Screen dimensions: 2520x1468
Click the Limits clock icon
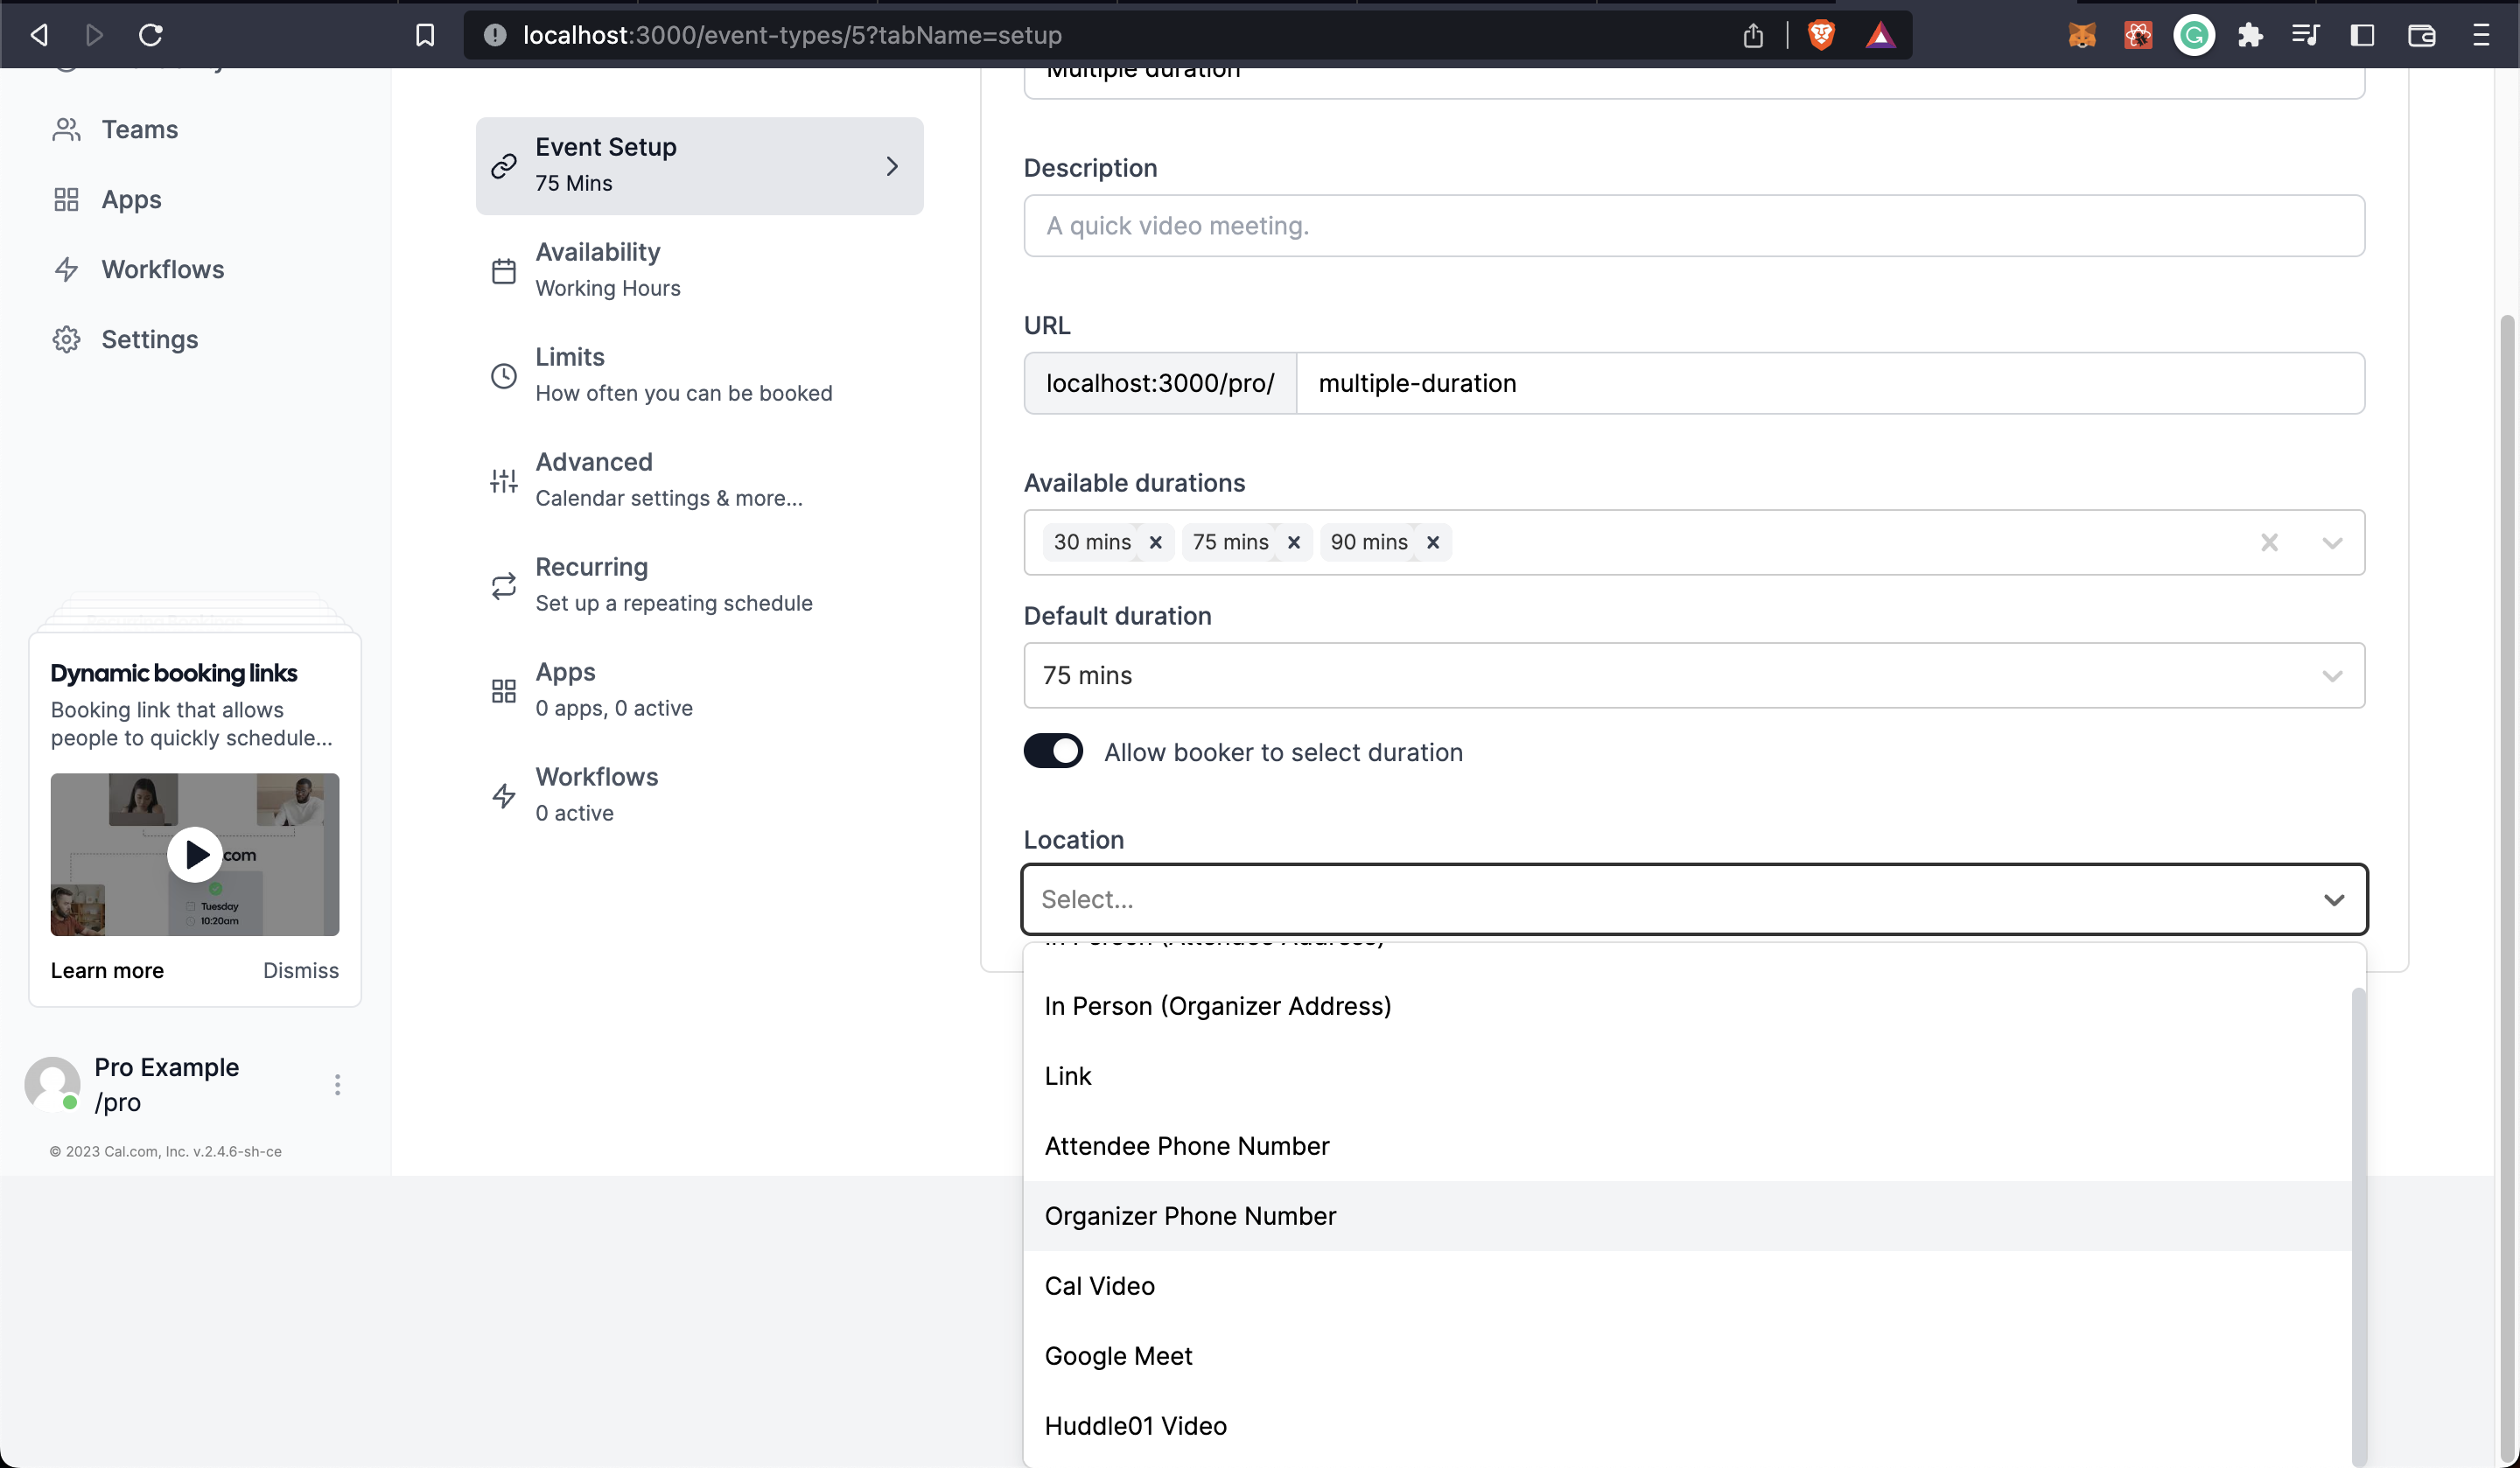(503, 375)
